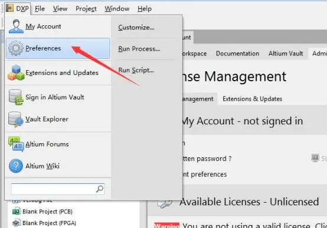Switch to the Documentation tab

pos(237,54)
